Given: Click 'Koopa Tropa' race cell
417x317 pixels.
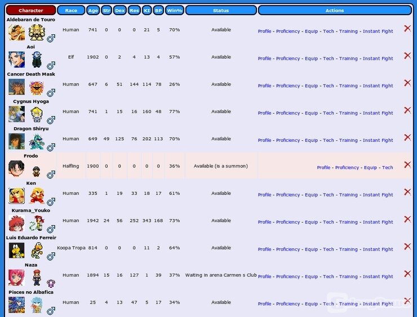Looking at the screenshot, I should click(x=71, y=248).
